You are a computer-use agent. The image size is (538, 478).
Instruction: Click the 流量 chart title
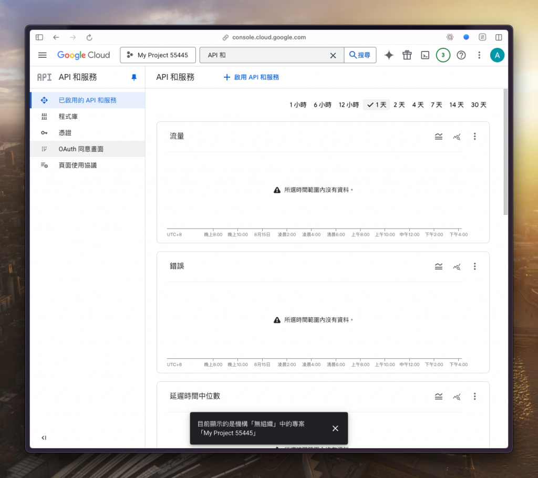[177, 136]
